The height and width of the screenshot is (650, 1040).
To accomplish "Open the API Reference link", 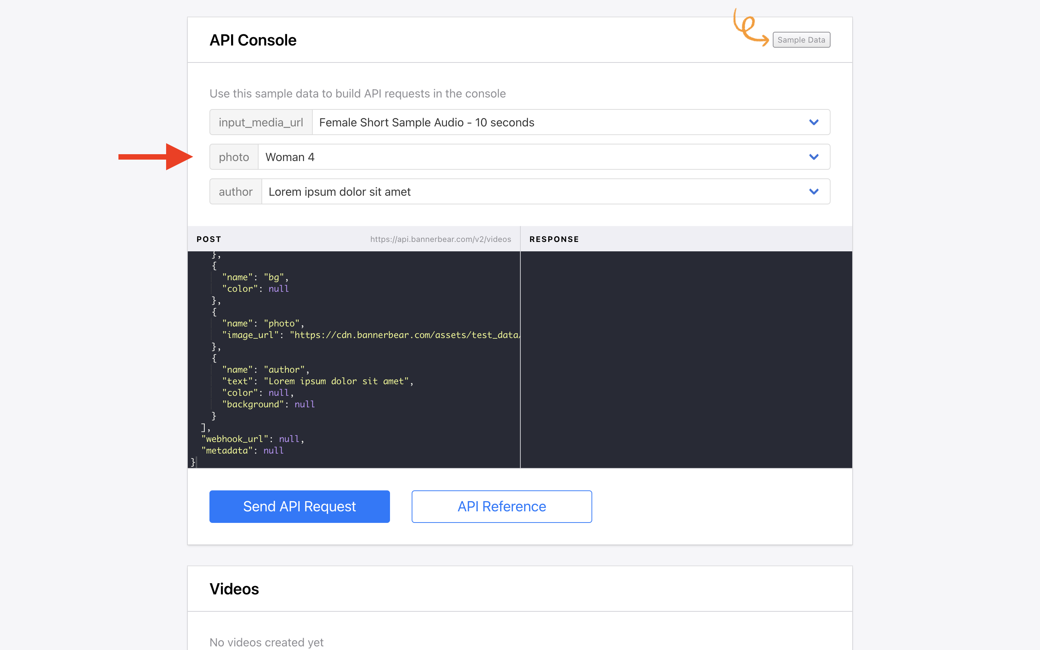I will click(x=502, y=506).
